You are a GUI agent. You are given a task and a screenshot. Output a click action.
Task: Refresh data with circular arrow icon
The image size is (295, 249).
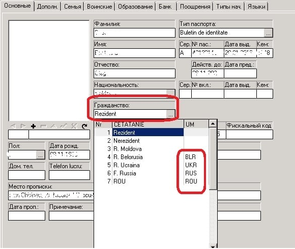[84, 126]
